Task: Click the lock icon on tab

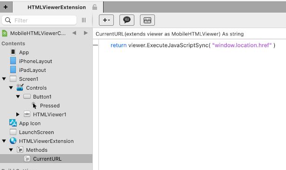Action: coord(95,7)
